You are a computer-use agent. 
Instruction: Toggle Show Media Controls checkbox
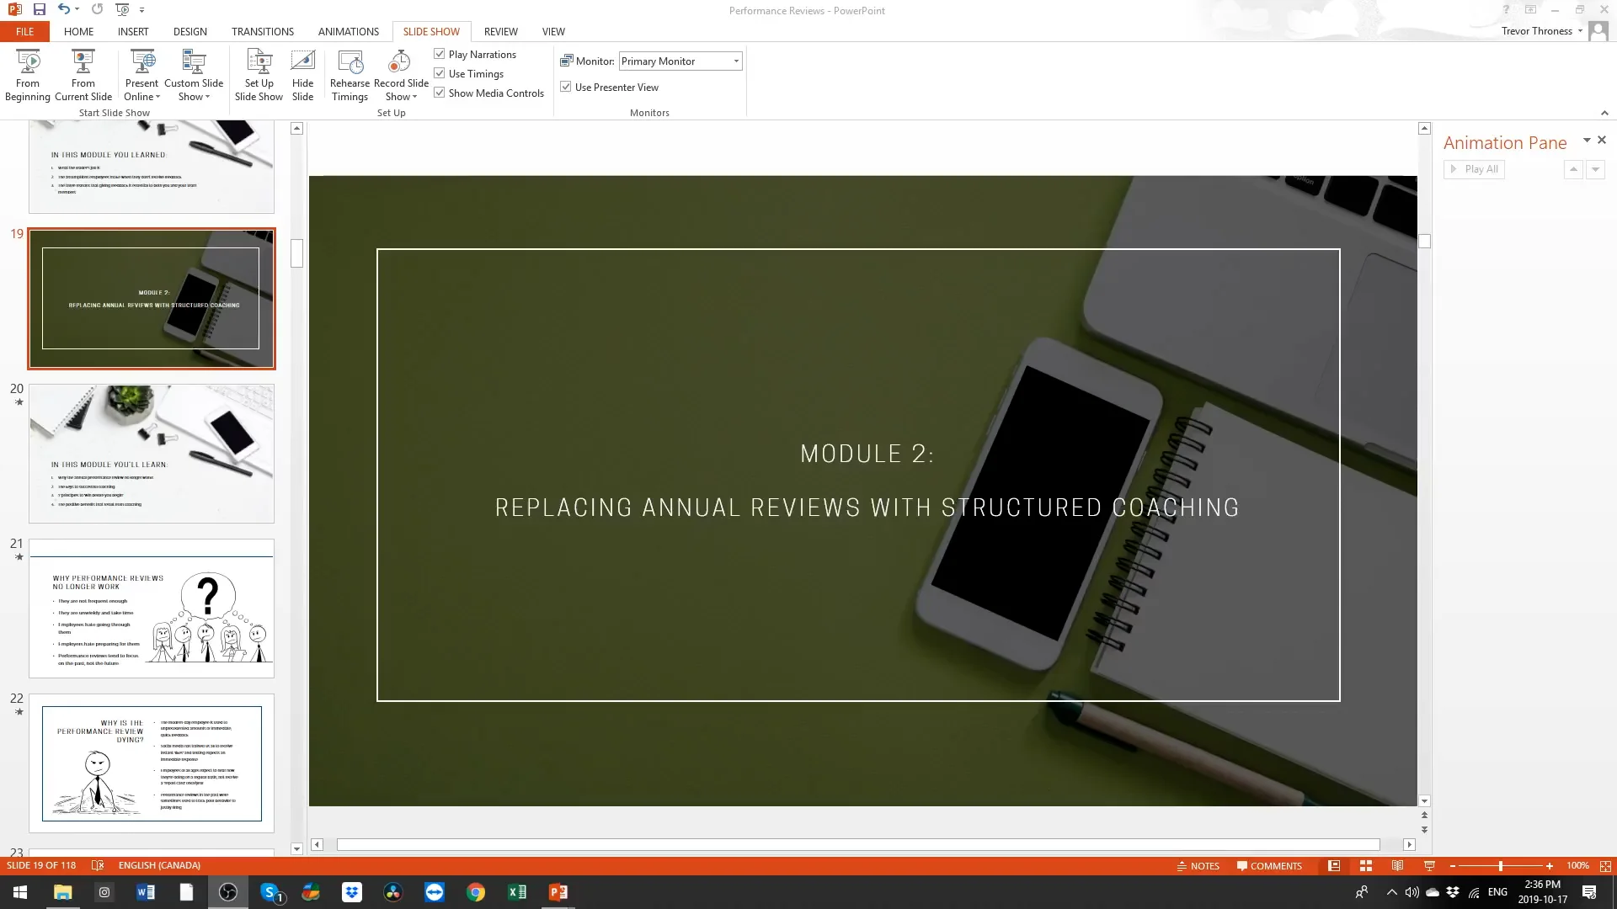440,93
